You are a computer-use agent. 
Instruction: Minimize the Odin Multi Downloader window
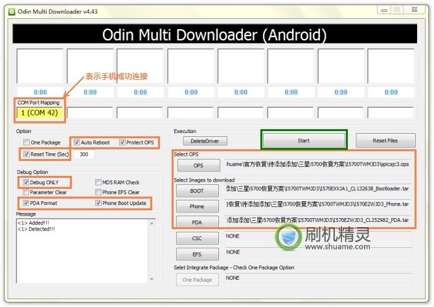click(x=384, y=10)
